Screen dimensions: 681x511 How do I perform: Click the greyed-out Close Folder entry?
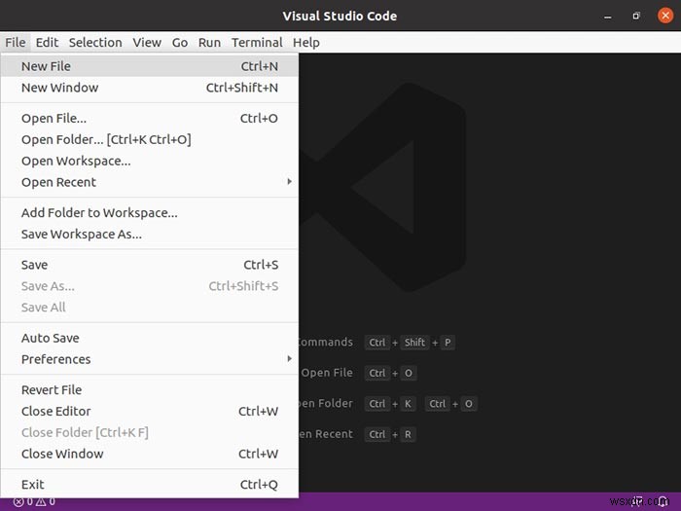[x=150, y=432]
